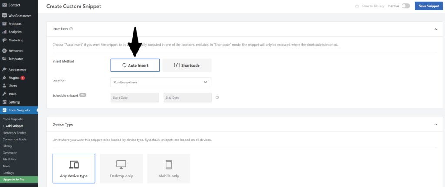Click the Schedule snippet help icon
445x187 pixels.
217,97
